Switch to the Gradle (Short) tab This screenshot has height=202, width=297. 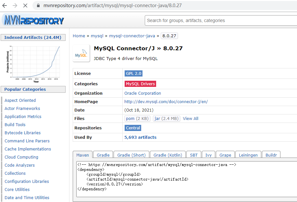point(131,155)
